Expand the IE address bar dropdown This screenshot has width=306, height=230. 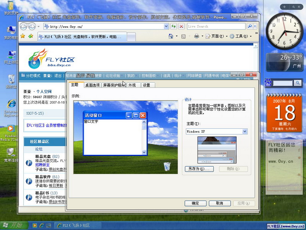point(166,26)
